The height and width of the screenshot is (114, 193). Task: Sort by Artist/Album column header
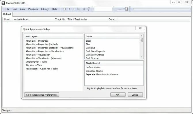pyautogui.click(x=33, y=20)
